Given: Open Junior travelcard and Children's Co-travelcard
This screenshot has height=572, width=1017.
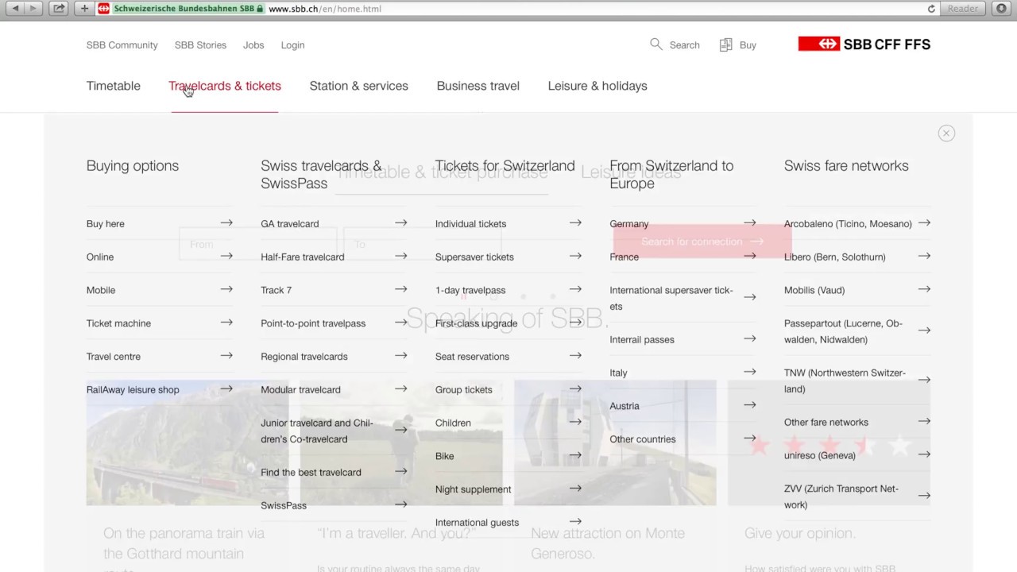Looking at the screenshot, I should tap(317, 431).
